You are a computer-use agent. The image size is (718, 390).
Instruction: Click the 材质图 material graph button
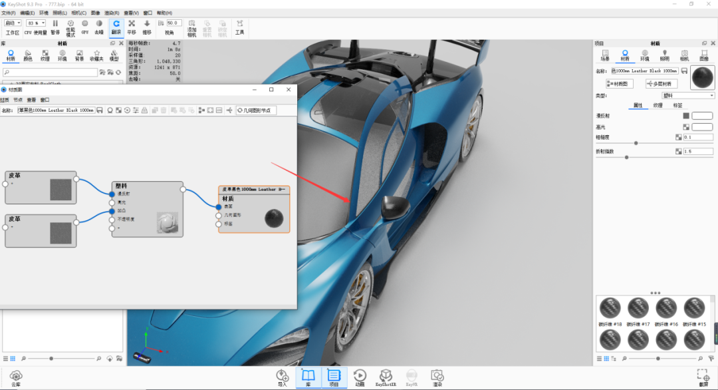pos(620,84)
